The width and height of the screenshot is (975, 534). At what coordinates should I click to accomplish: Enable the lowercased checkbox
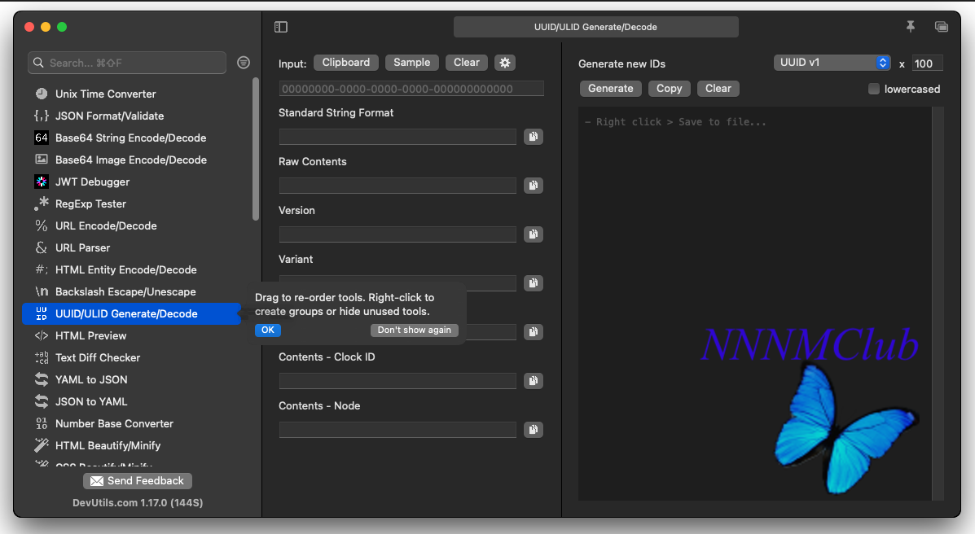coord(874,89)
